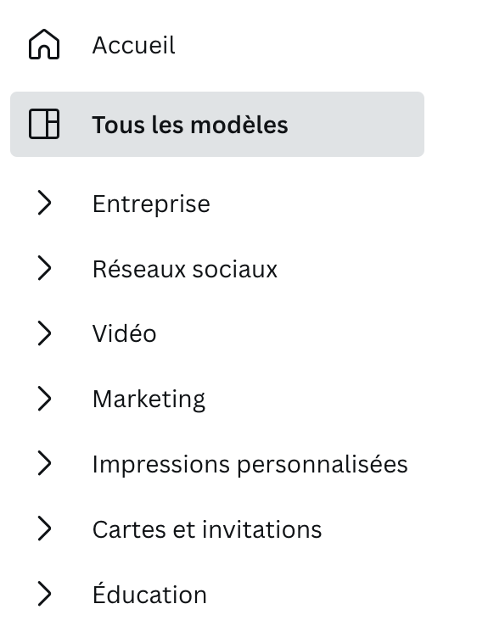477x643 pixels.
Task: Expand the Vidéo category arrow
Action: tap(44, 333)
